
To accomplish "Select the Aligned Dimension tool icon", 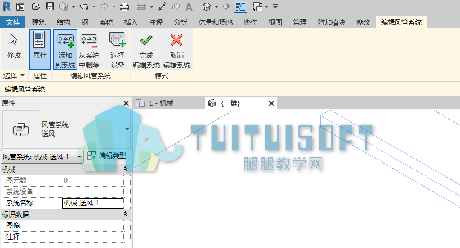I will [x=162, y=6].
